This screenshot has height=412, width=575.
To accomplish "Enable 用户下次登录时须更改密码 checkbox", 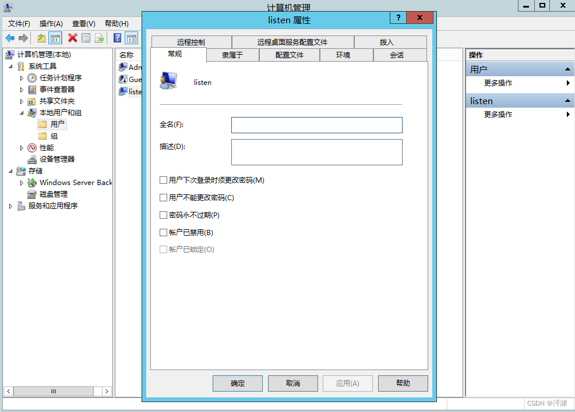I will click(164, 180).
